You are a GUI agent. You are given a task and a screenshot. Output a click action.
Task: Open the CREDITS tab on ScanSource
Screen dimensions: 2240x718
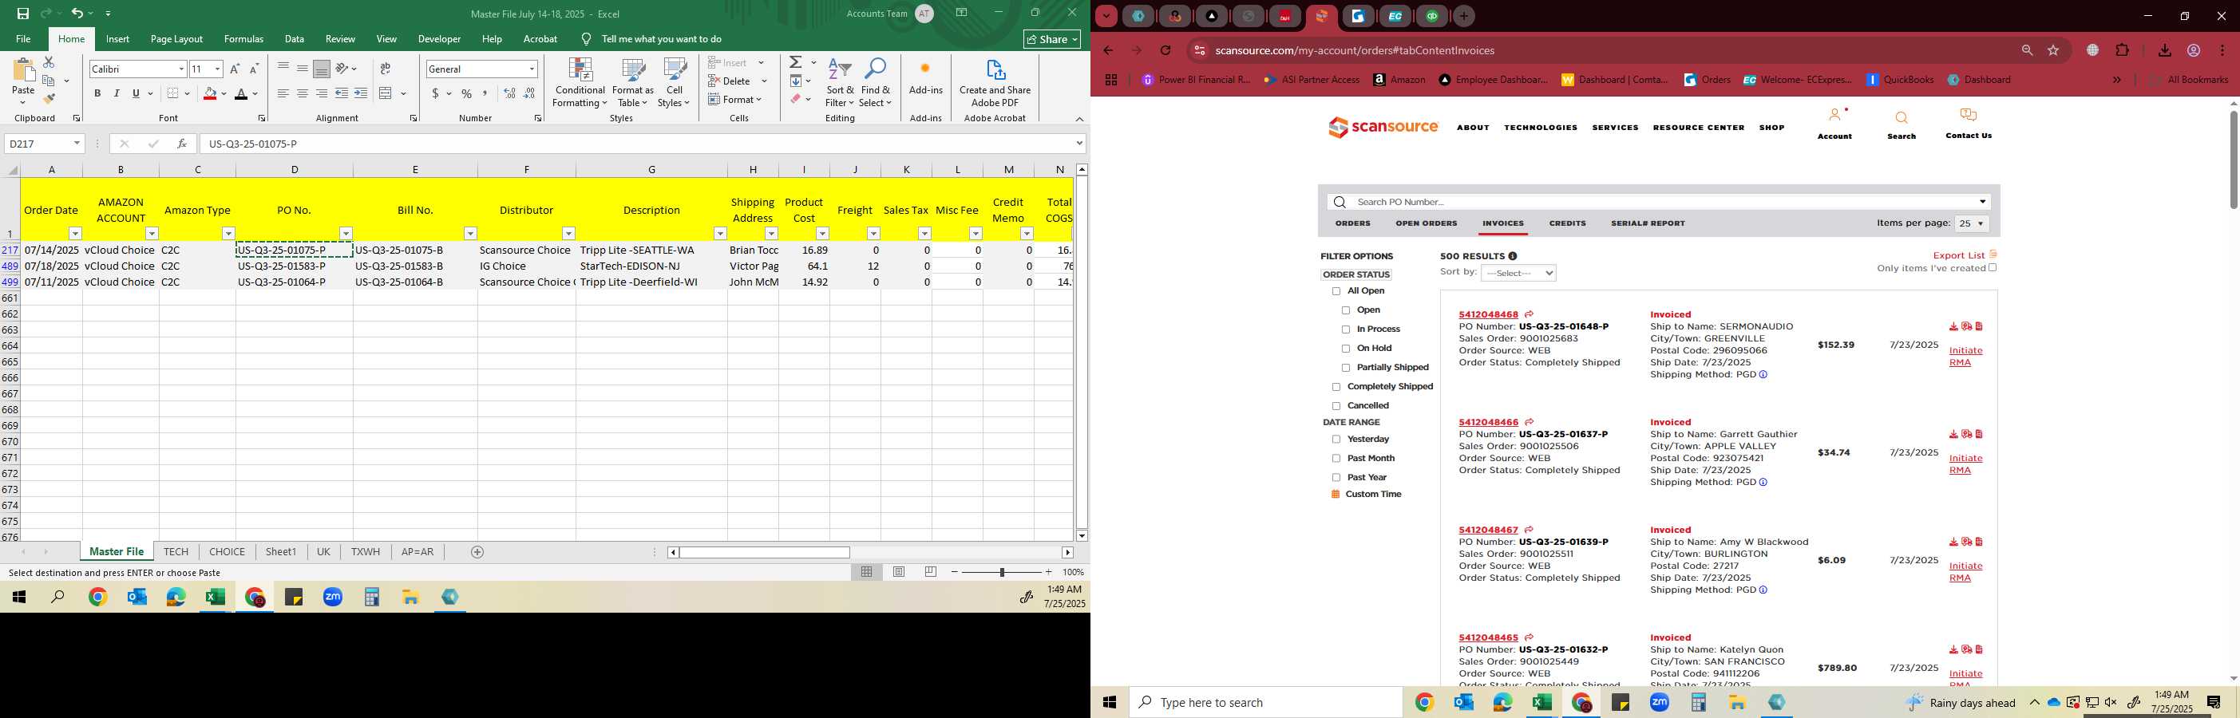pyautogui.click(x=1567, y=223)
